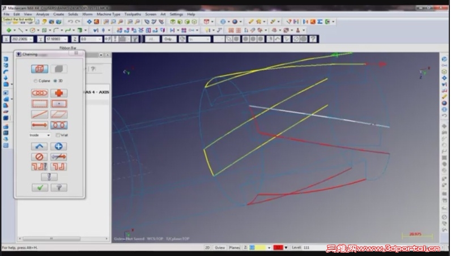Image resolution: width=451 pixels, height=256 pixels.
Task: Expand the Fillet tool dropdown arrow
Action: (x=62, y=30)
